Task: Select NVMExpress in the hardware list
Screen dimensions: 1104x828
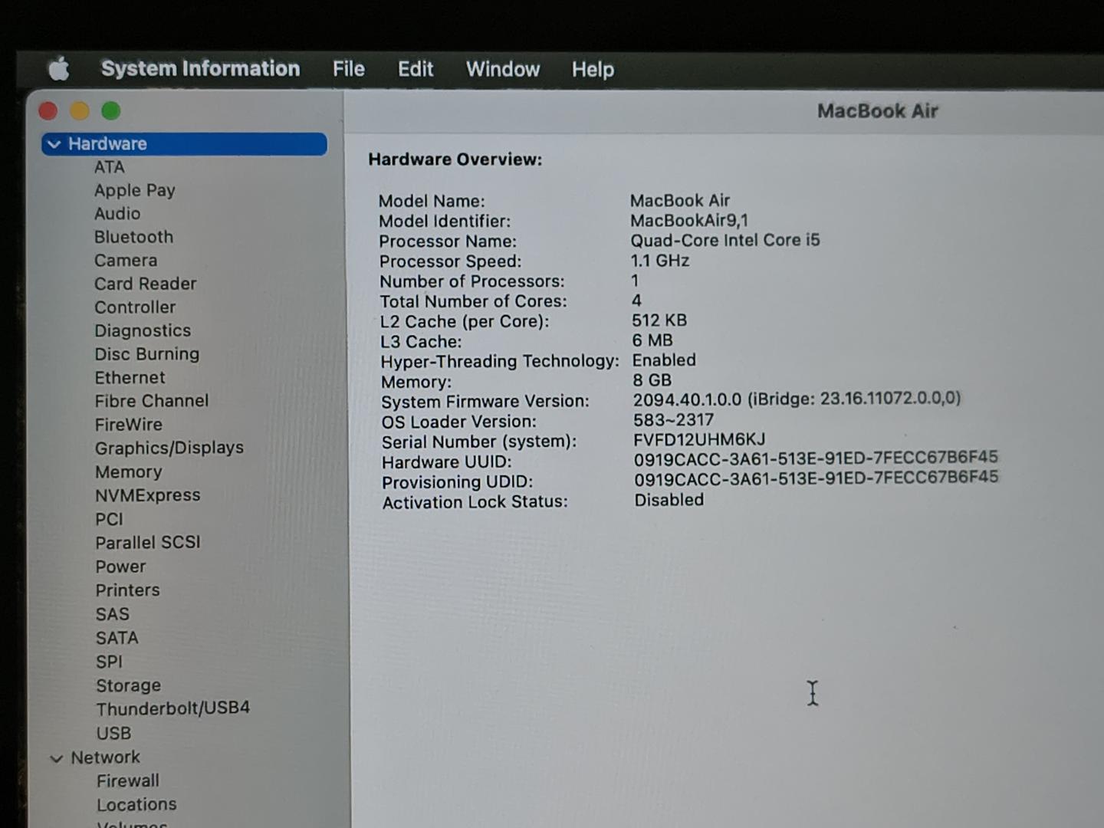Action: point(147,495)
